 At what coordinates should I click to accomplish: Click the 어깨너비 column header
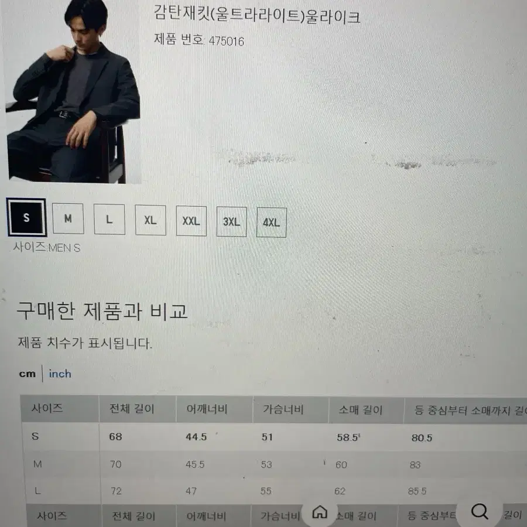click(x=207, y=409)
